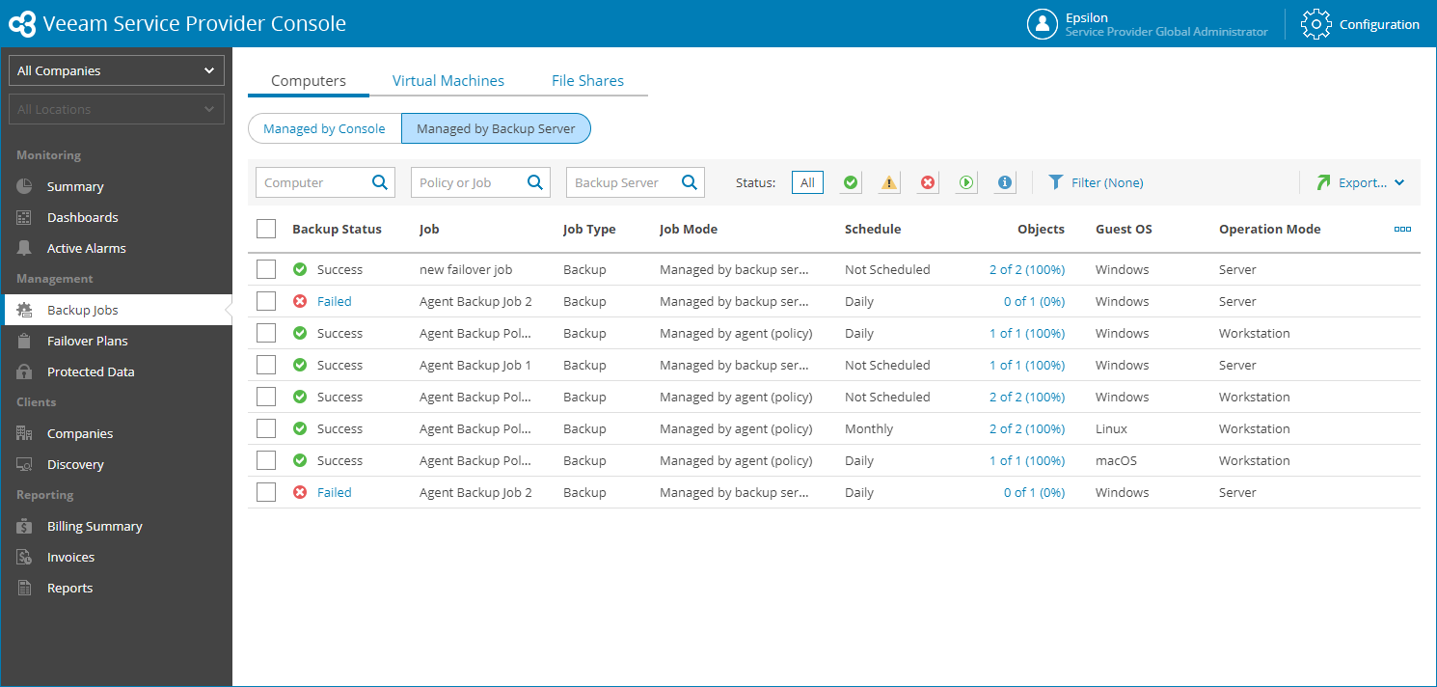Viewport: 1437px width, 687px height.
Task: Show all statuses with the All button
Action: tap(807, 182)
